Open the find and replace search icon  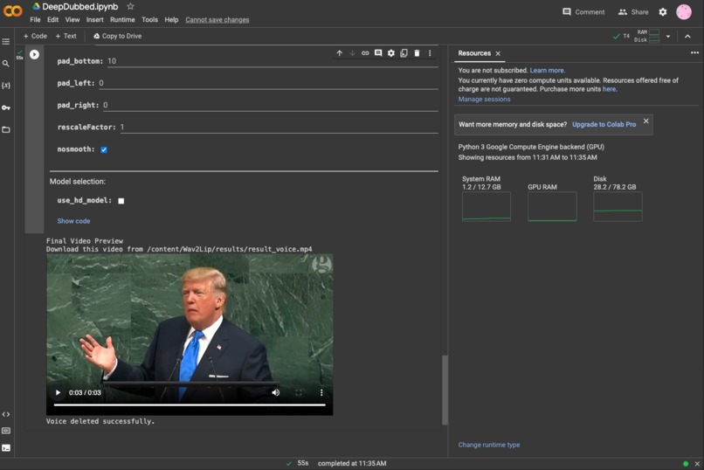[x=6, y=64]
